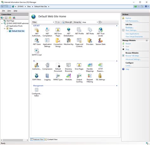Open the Authentication feature

point(37,66)
